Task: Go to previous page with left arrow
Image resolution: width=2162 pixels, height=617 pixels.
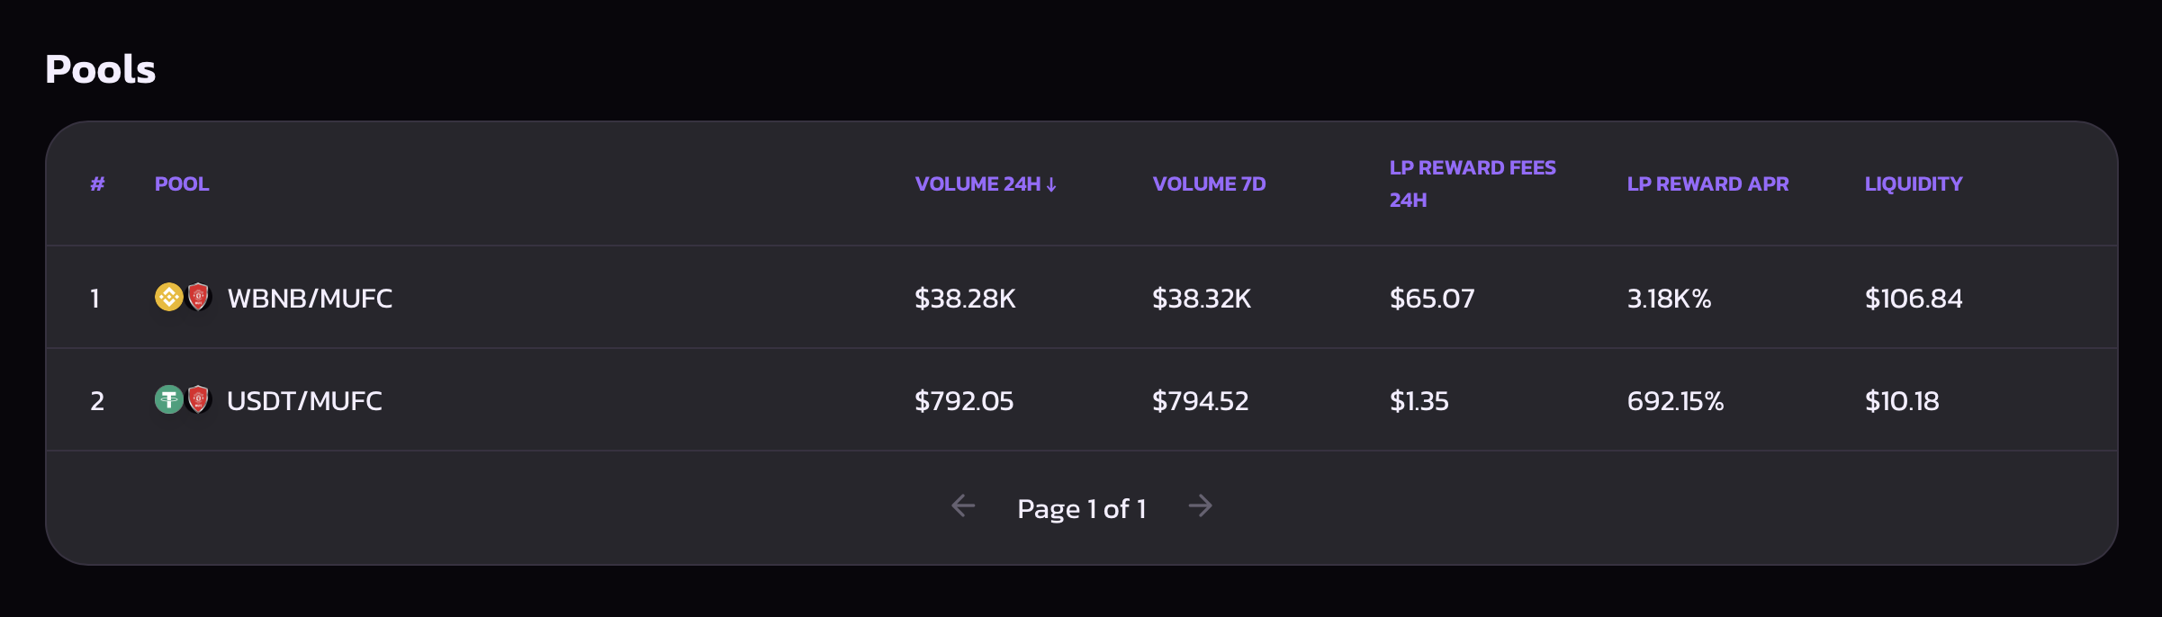Action: (963, 506)
